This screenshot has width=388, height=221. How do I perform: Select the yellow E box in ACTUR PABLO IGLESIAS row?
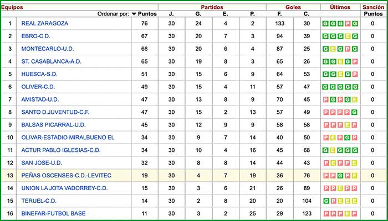point(333,150)
